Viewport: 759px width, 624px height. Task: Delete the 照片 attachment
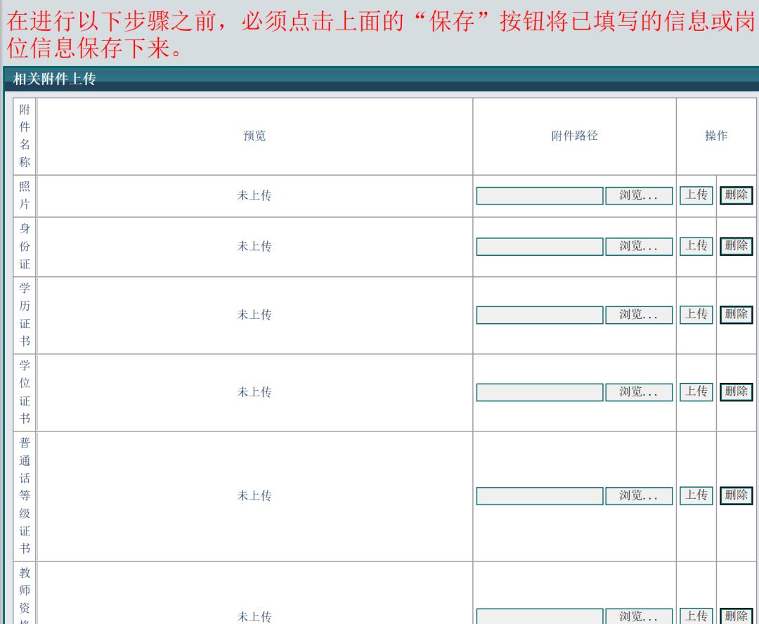click(x=736, y=195)
